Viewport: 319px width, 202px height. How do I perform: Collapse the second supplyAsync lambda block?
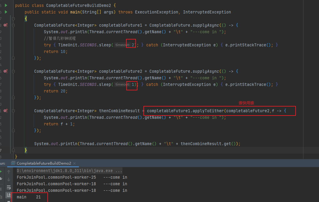(x=13, y=71)
